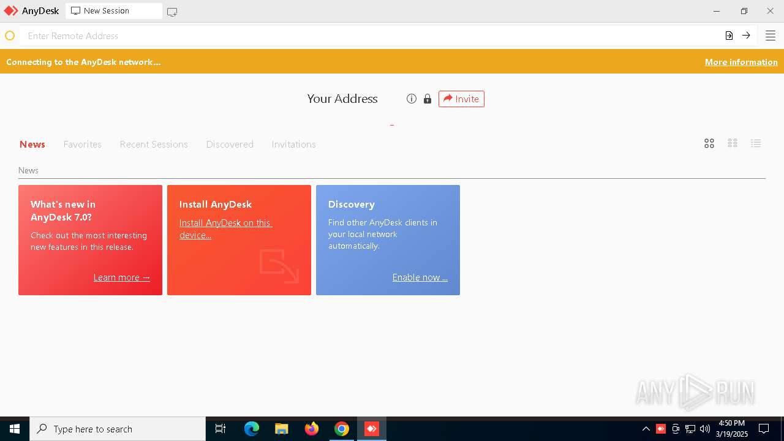The width and height of the screenshot is (784, 441).
Task: Switch to the Favorites tab
Action: tap(83, 145)
